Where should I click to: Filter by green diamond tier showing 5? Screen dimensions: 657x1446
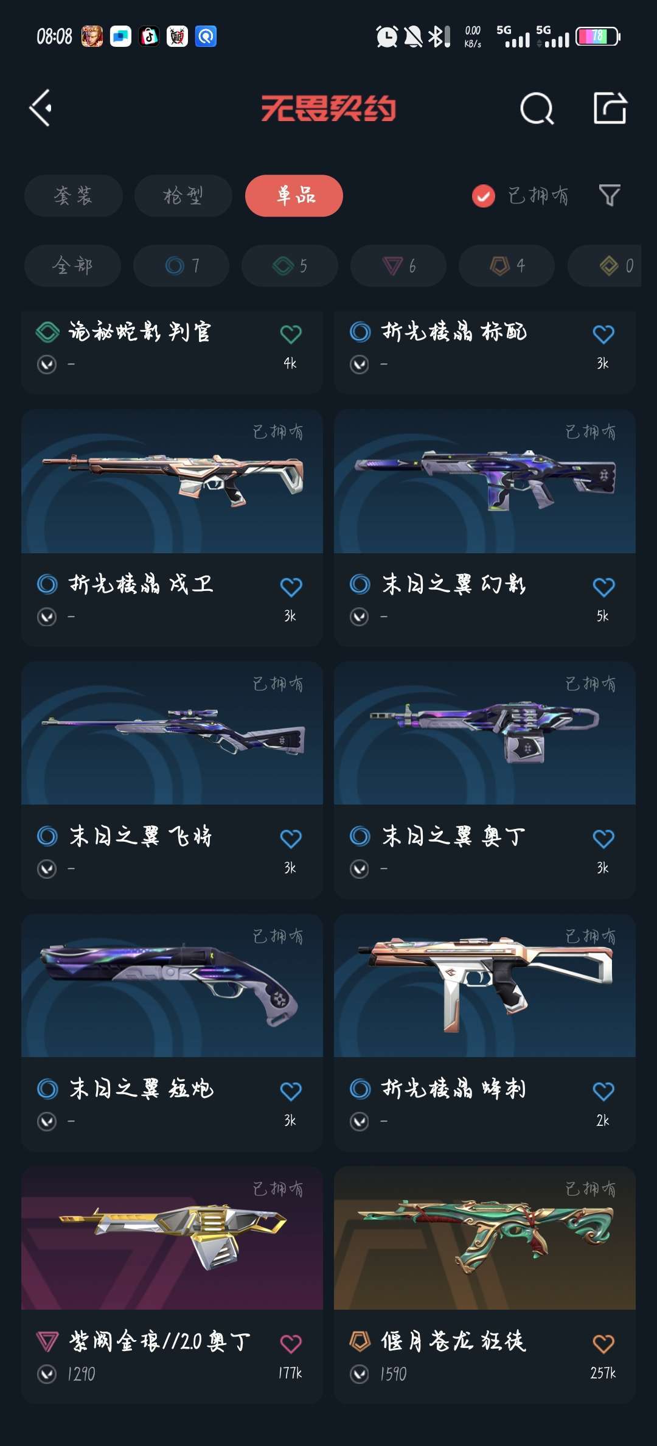(x=290, y=265)
